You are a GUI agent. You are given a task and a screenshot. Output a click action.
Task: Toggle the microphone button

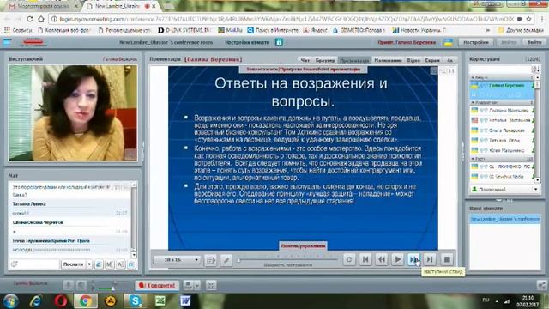[x=69, y=285]
